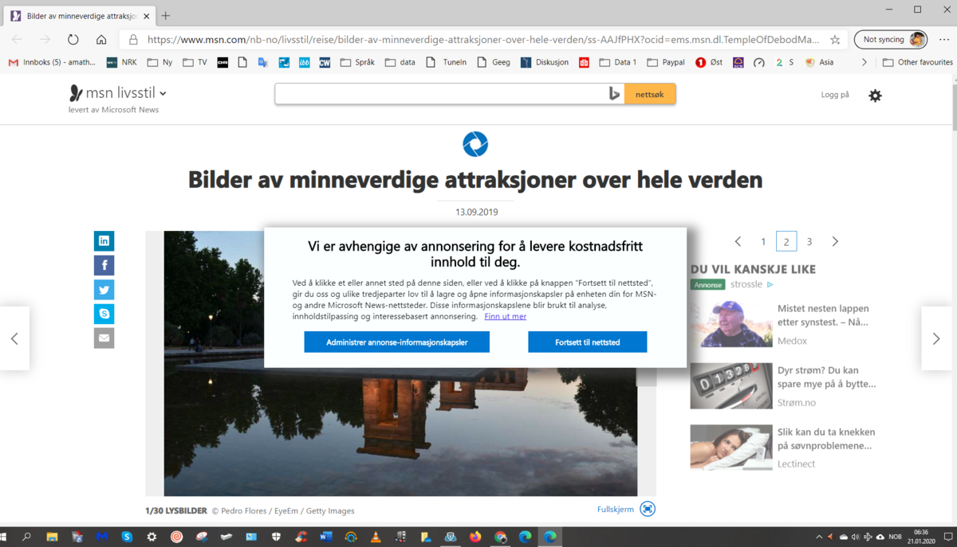Open browser settings and more menu

tap(943, 39)
